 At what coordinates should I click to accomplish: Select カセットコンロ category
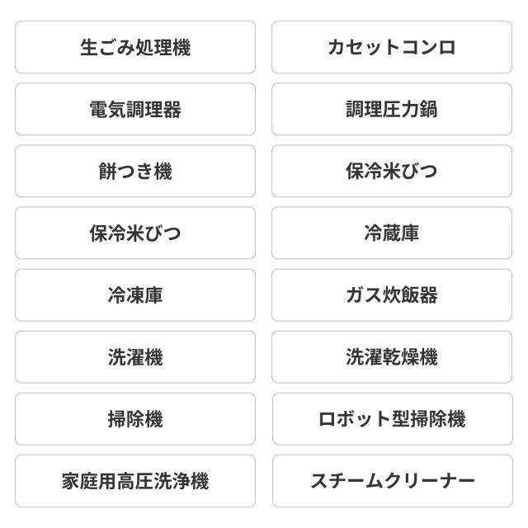pos(391,47)
